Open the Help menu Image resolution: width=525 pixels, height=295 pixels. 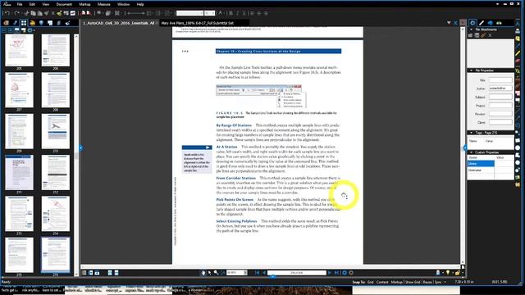click(x=140, y=4)
